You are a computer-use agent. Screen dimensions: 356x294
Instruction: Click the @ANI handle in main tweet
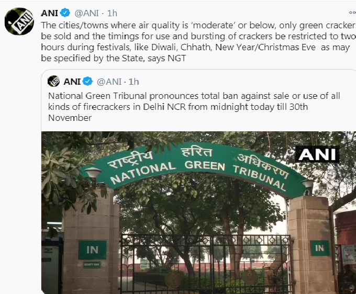[86, 13]
